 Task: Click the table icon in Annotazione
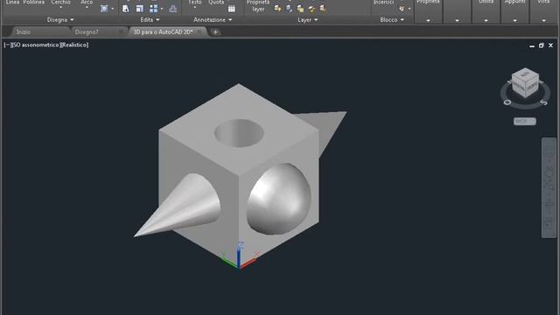(x=232, y=9)
